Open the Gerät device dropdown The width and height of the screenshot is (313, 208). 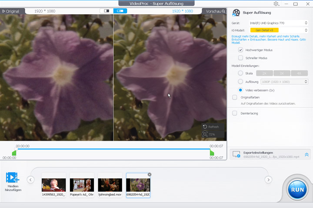279,23
